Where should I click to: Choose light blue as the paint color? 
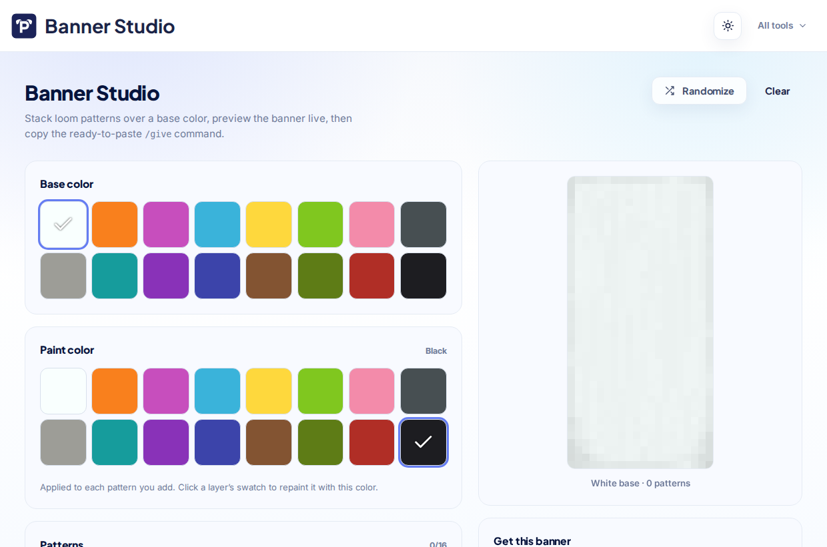[217, 391]
